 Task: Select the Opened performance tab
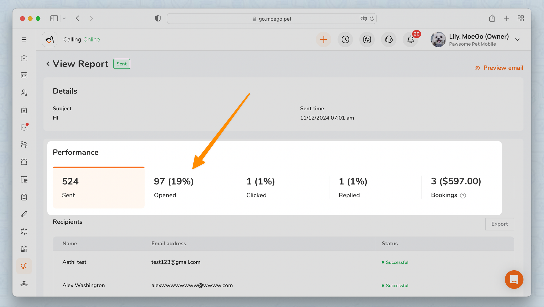(190, 187)
